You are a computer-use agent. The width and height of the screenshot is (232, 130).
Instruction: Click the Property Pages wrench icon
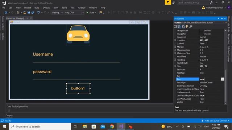191,26
